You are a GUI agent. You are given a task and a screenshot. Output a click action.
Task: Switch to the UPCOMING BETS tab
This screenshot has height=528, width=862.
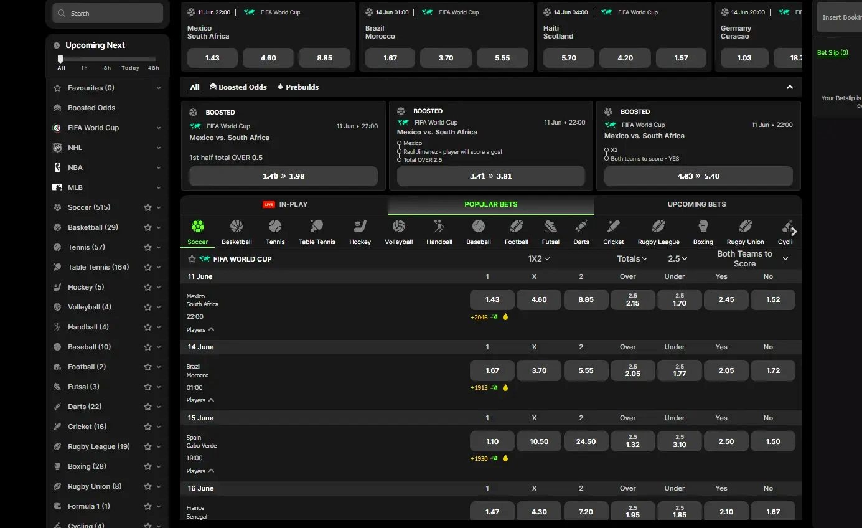pyautogui.click(x=697, y=204)
